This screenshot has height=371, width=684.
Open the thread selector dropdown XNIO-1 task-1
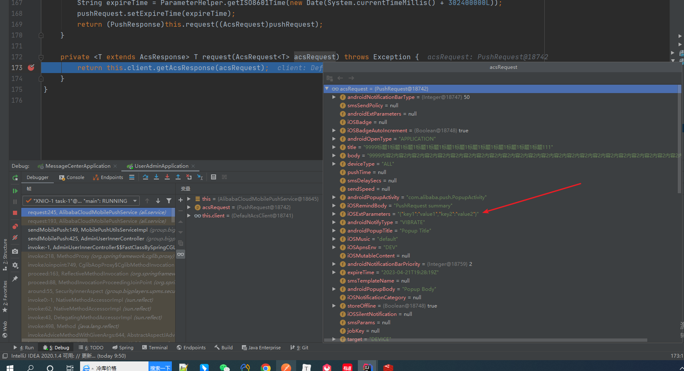click(81, 201)
